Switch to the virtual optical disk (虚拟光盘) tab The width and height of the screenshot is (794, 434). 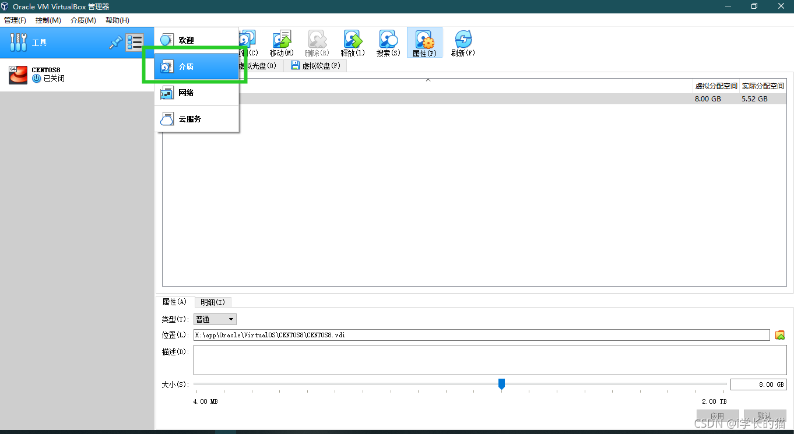(261, 66)
